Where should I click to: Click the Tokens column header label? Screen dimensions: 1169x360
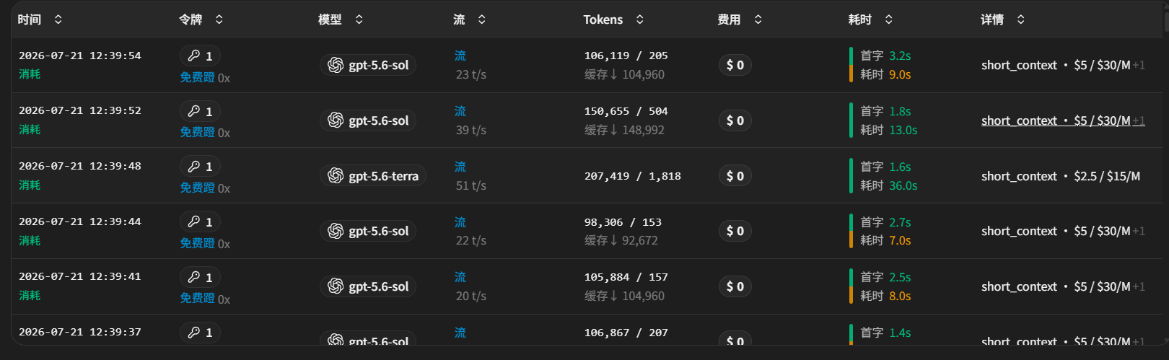603,19
